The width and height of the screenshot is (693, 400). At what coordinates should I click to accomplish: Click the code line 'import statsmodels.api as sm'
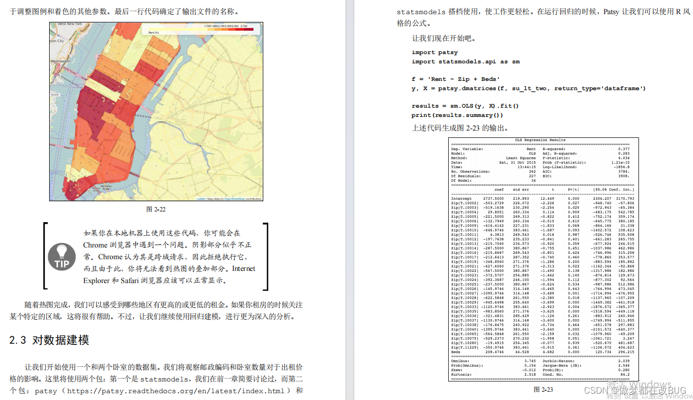tap(466, 61)
